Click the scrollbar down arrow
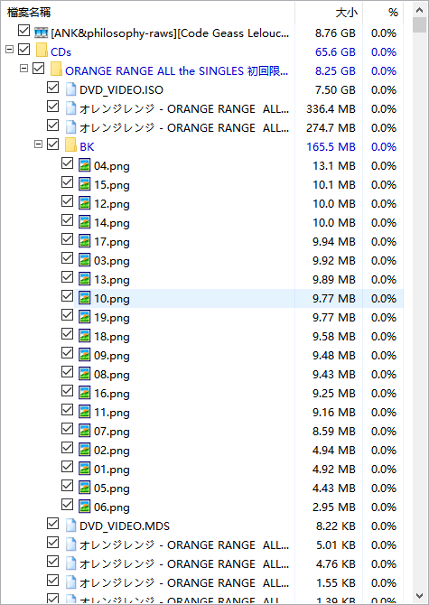Viewport: 429px width, 605px height. point(419,596)
